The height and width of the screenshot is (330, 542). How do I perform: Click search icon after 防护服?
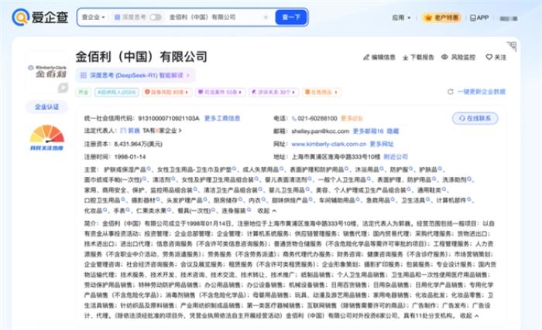coord(410,168)
